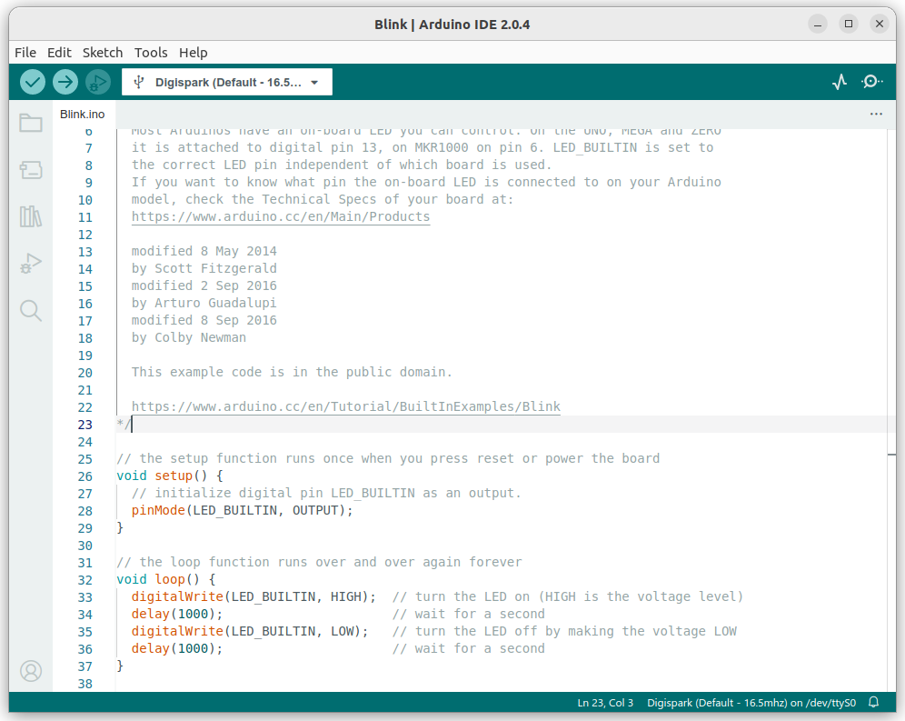Open the File menu
The width and height of the screenshot is (905, 721).
click(25, 53)
